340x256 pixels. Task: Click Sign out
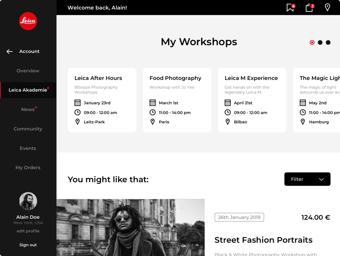coord(28,245)
